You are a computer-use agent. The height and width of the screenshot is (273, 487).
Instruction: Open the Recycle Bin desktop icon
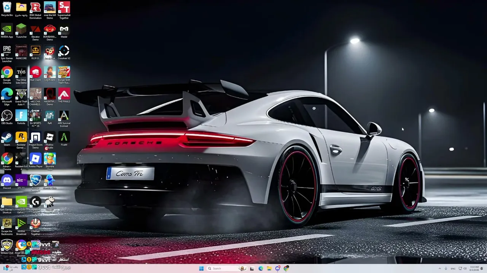click(7, 9)
